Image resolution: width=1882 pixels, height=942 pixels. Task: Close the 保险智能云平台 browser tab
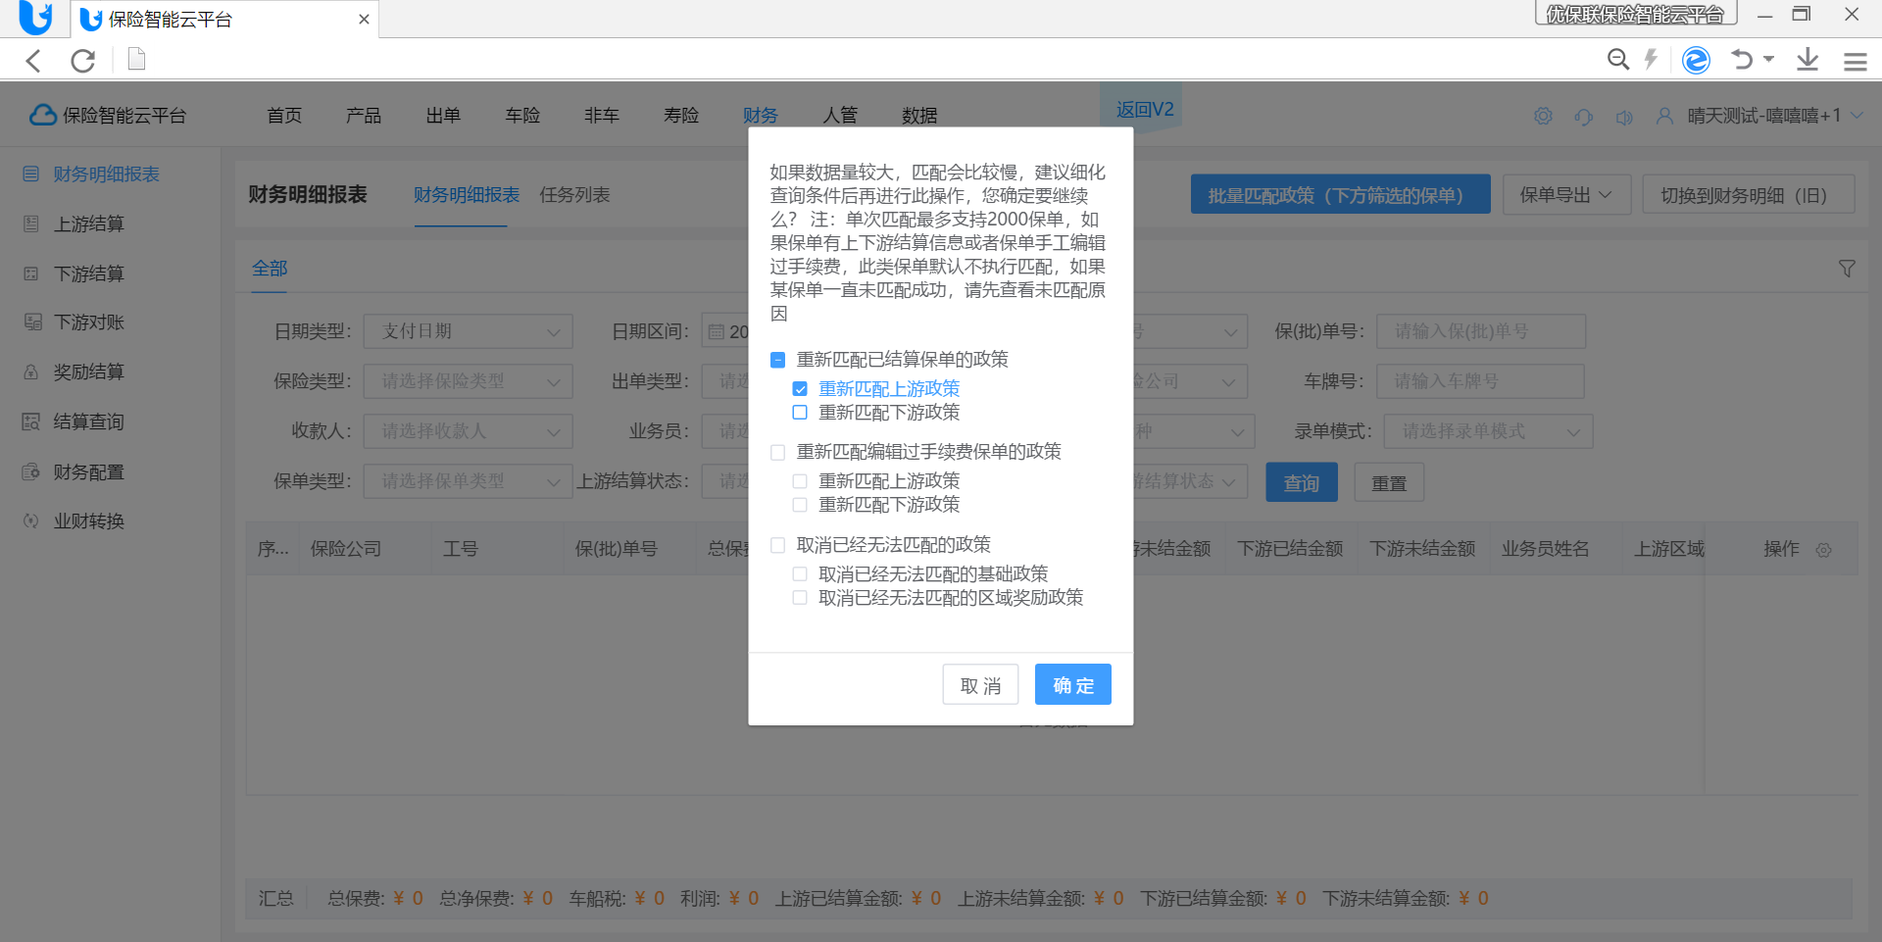coord(364,19)
